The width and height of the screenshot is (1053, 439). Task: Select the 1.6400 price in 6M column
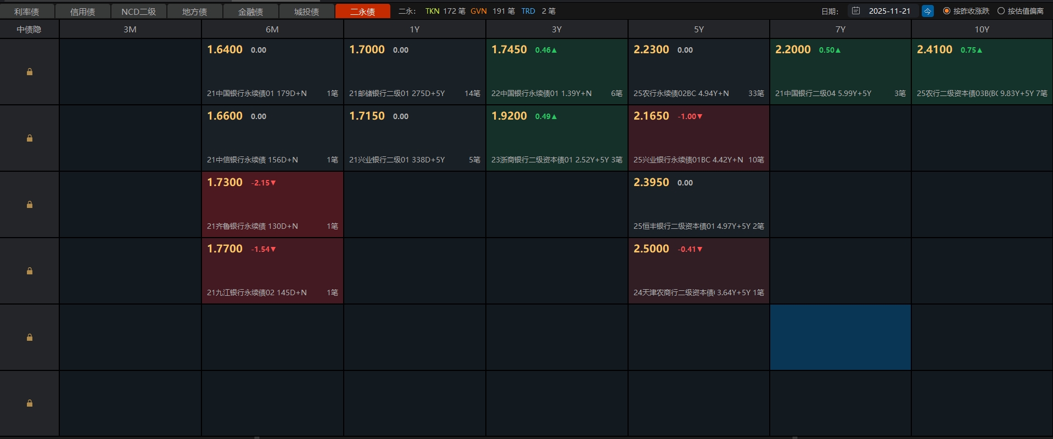point(225,49)
